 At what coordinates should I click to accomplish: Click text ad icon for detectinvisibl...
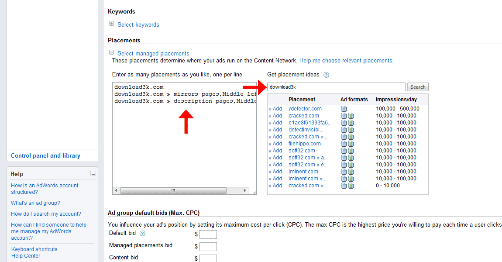[x=344, y=130]
